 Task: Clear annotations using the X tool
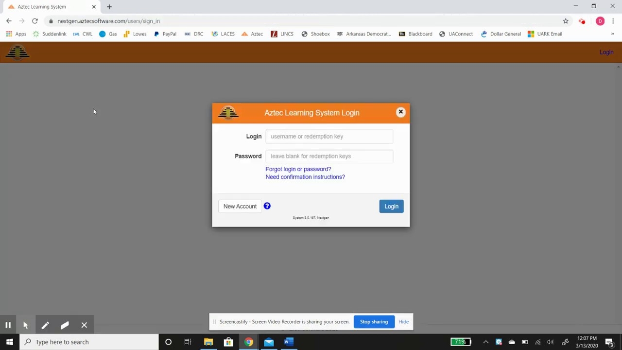click(84, 325)
